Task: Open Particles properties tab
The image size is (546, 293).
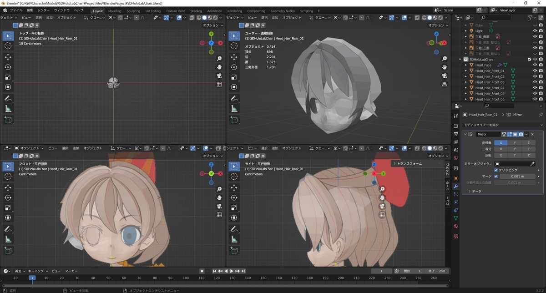Action: [456, 194]
